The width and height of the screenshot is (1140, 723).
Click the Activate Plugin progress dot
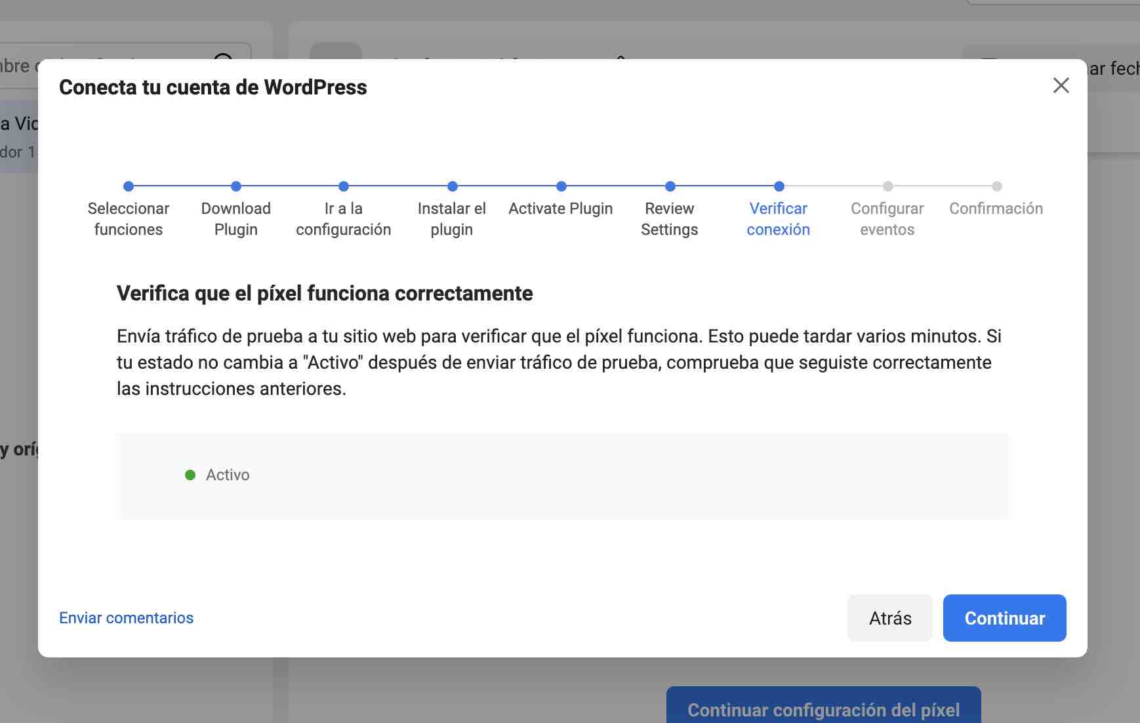click(561, 186)
